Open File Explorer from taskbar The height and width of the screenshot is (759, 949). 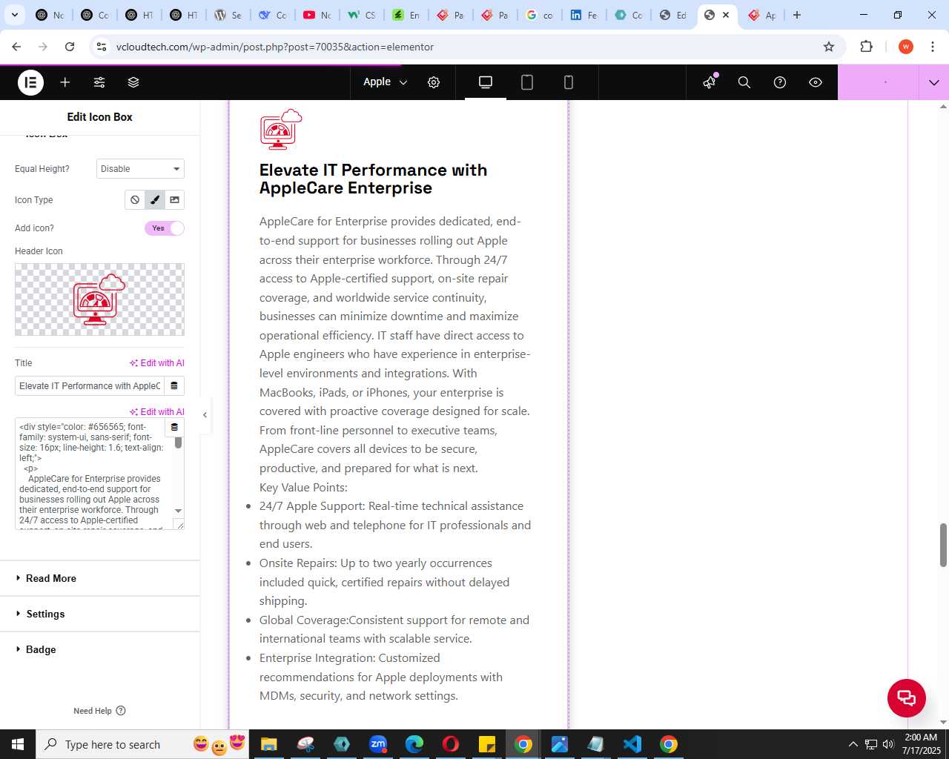pyautogui.click(x=268, y=744)
